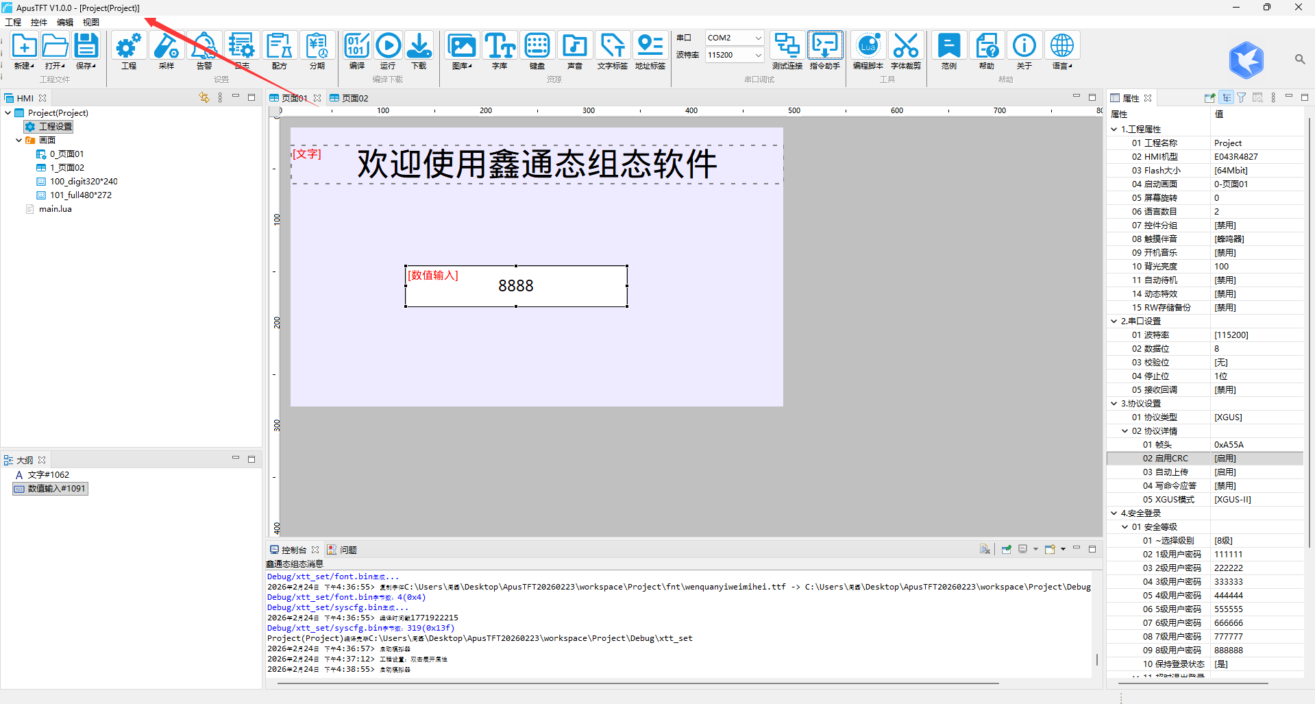The height and width of the screenshot is (704, 1315).
Task: Open main.lua in the project tree
Action: (55, 209)
